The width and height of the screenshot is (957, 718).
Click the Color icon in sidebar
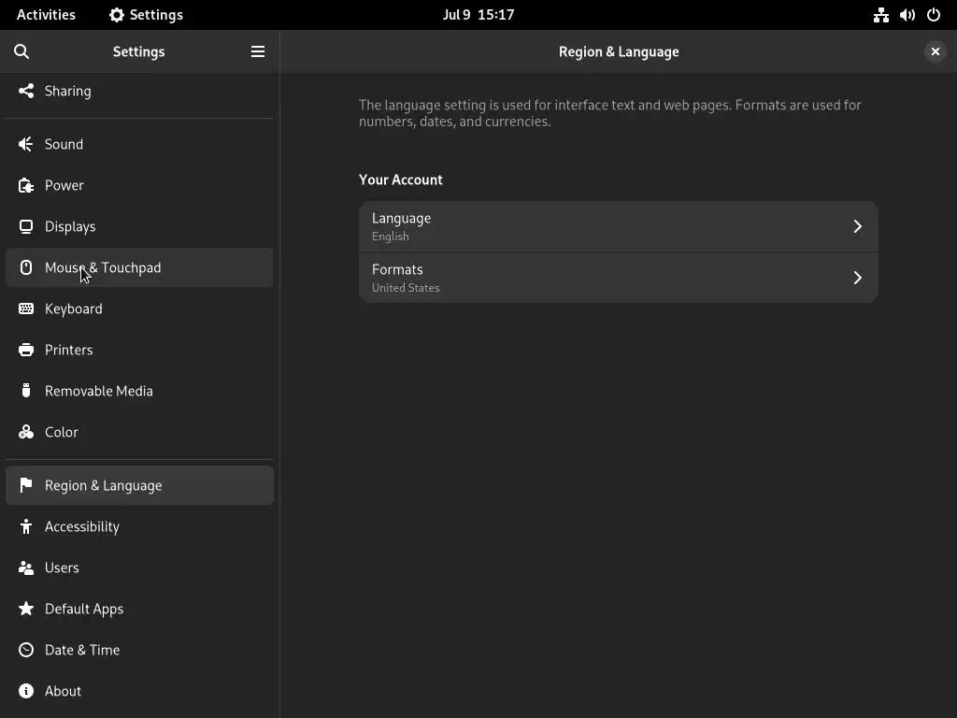point(26,432)
